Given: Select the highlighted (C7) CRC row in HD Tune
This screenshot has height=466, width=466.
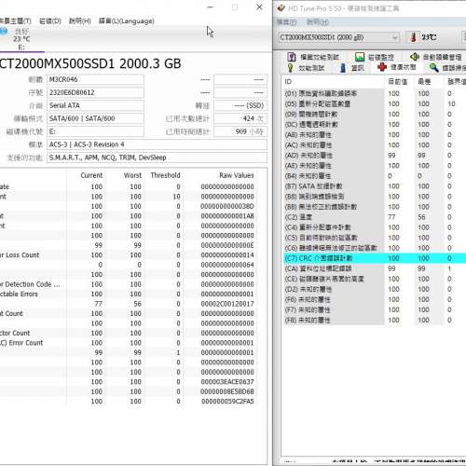Looking at the screenshot, I should tap(375, 258).
